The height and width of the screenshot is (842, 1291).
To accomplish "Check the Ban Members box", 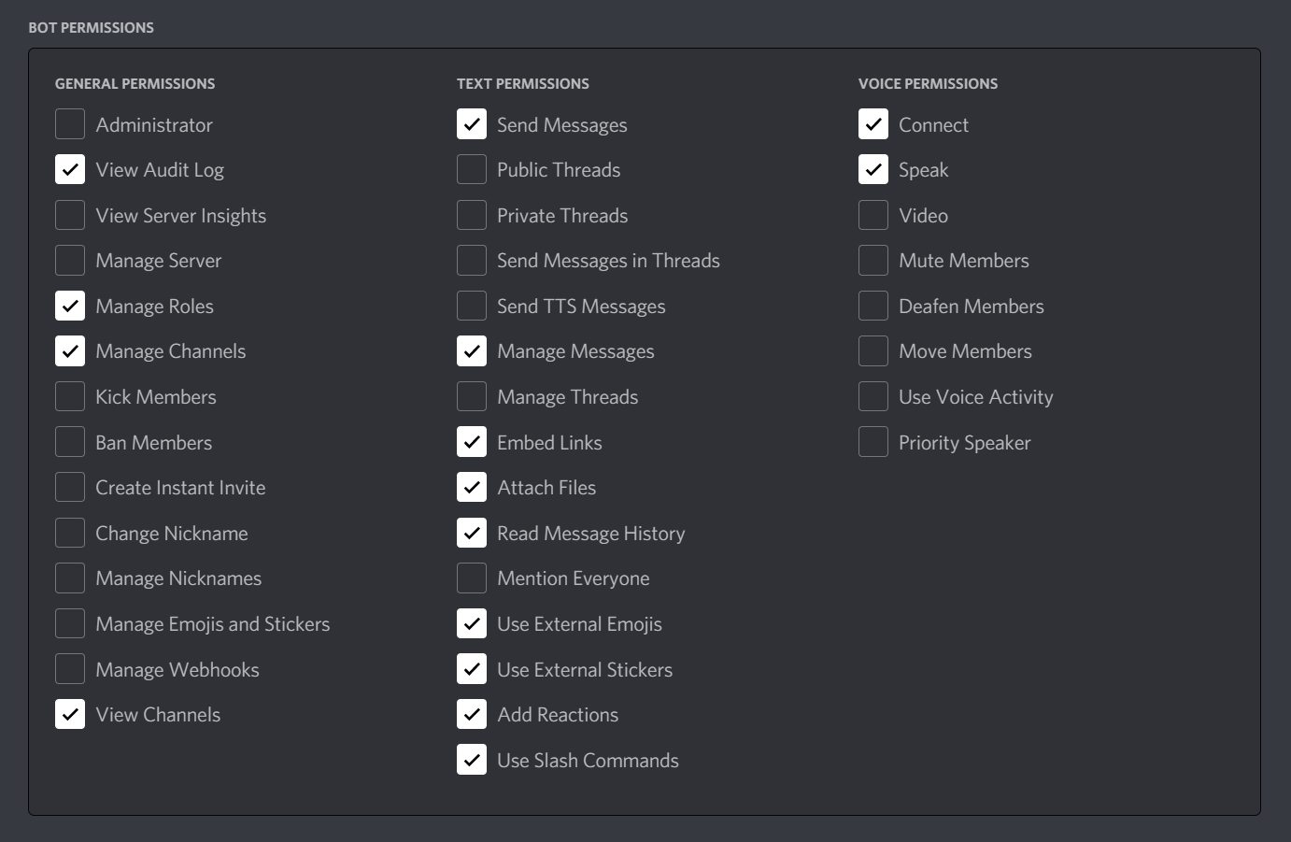I will pyautogui.click(x=70, y=441).
